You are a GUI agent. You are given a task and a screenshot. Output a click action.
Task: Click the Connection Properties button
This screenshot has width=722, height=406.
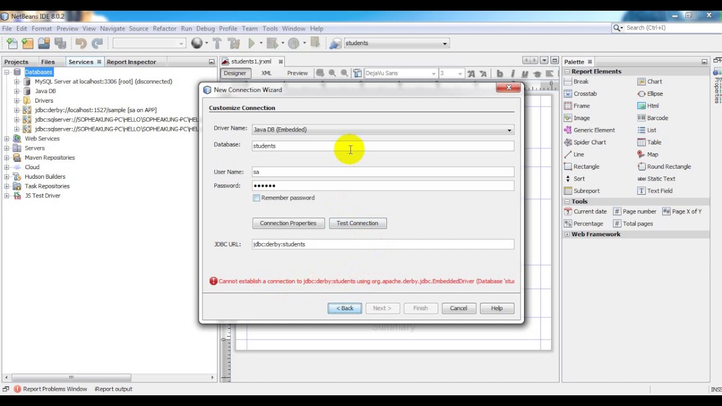(288, 223)
